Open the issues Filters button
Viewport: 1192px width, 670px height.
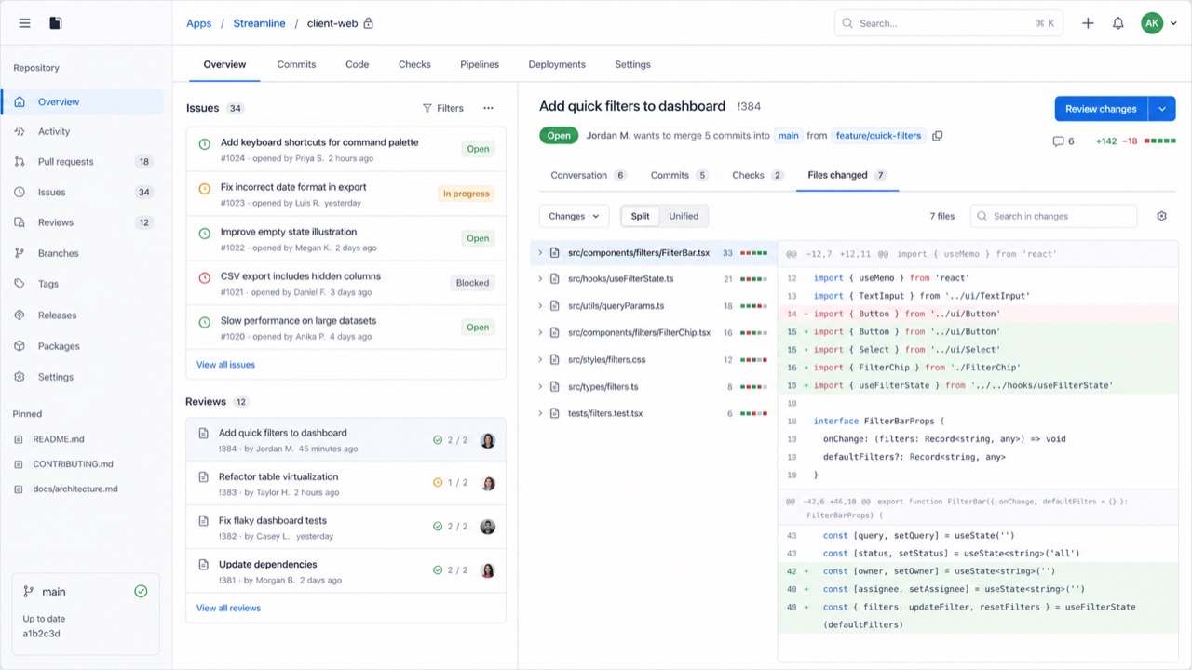click(443, 108)
